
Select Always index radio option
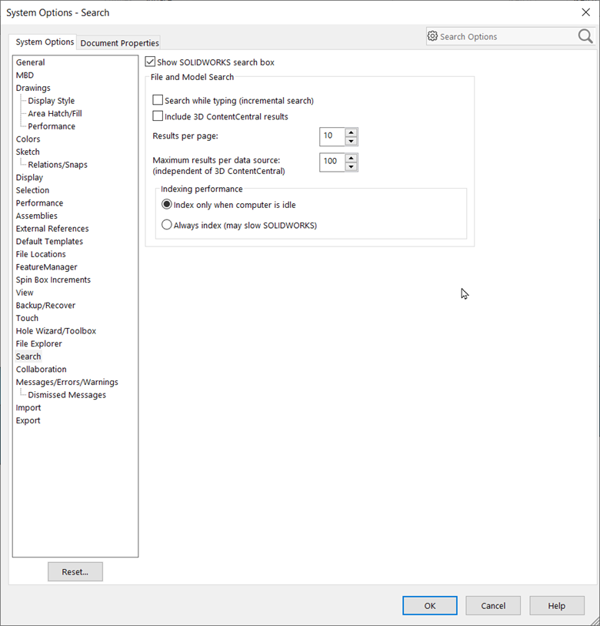point(166,225)
